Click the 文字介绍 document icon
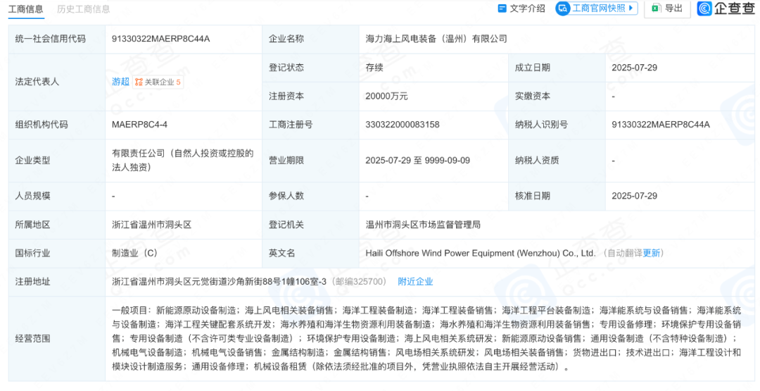This screenshot has width=760, height=391. click(502, 8)
